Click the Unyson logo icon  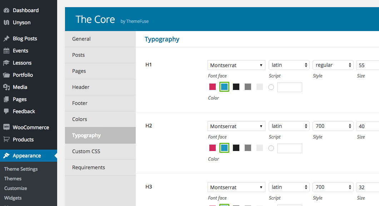tap(6, 22)
